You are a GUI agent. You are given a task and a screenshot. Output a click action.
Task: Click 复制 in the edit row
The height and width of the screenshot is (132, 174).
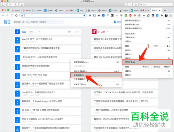(157, 67)
